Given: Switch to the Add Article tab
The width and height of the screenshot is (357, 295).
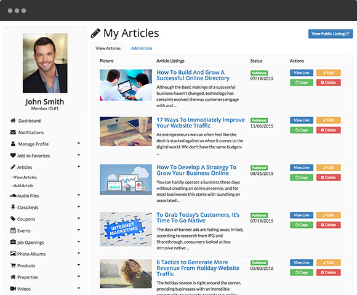Looking at the screenshot, I should coord(142,48).
